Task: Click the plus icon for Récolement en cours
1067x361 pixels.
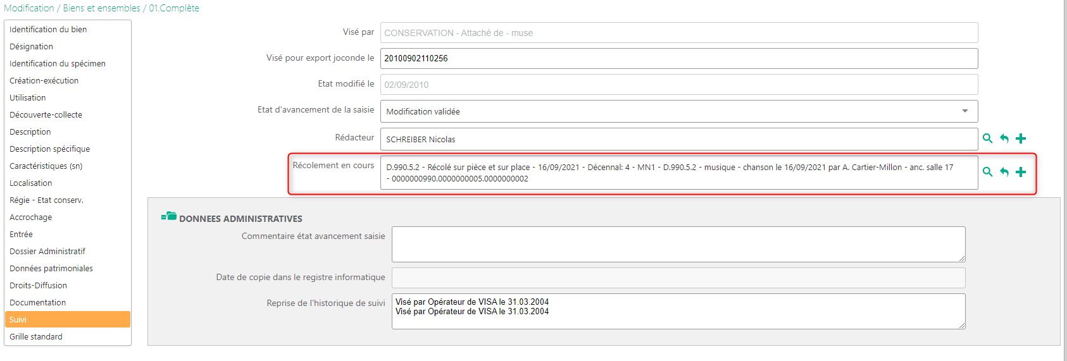Action: [x=1021, y=172]
